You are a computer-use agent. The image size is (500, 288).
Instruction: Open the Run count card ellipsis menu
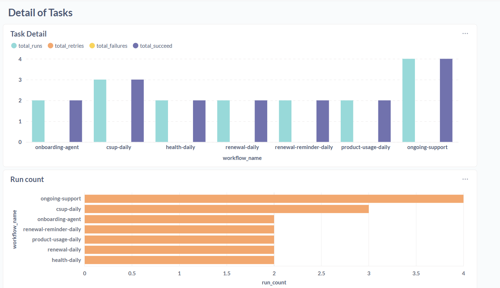pyautogui.click(x=465, y=179)
